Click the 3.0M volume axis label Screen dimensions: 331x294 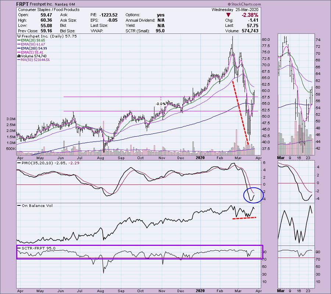(x=11, y=119)
